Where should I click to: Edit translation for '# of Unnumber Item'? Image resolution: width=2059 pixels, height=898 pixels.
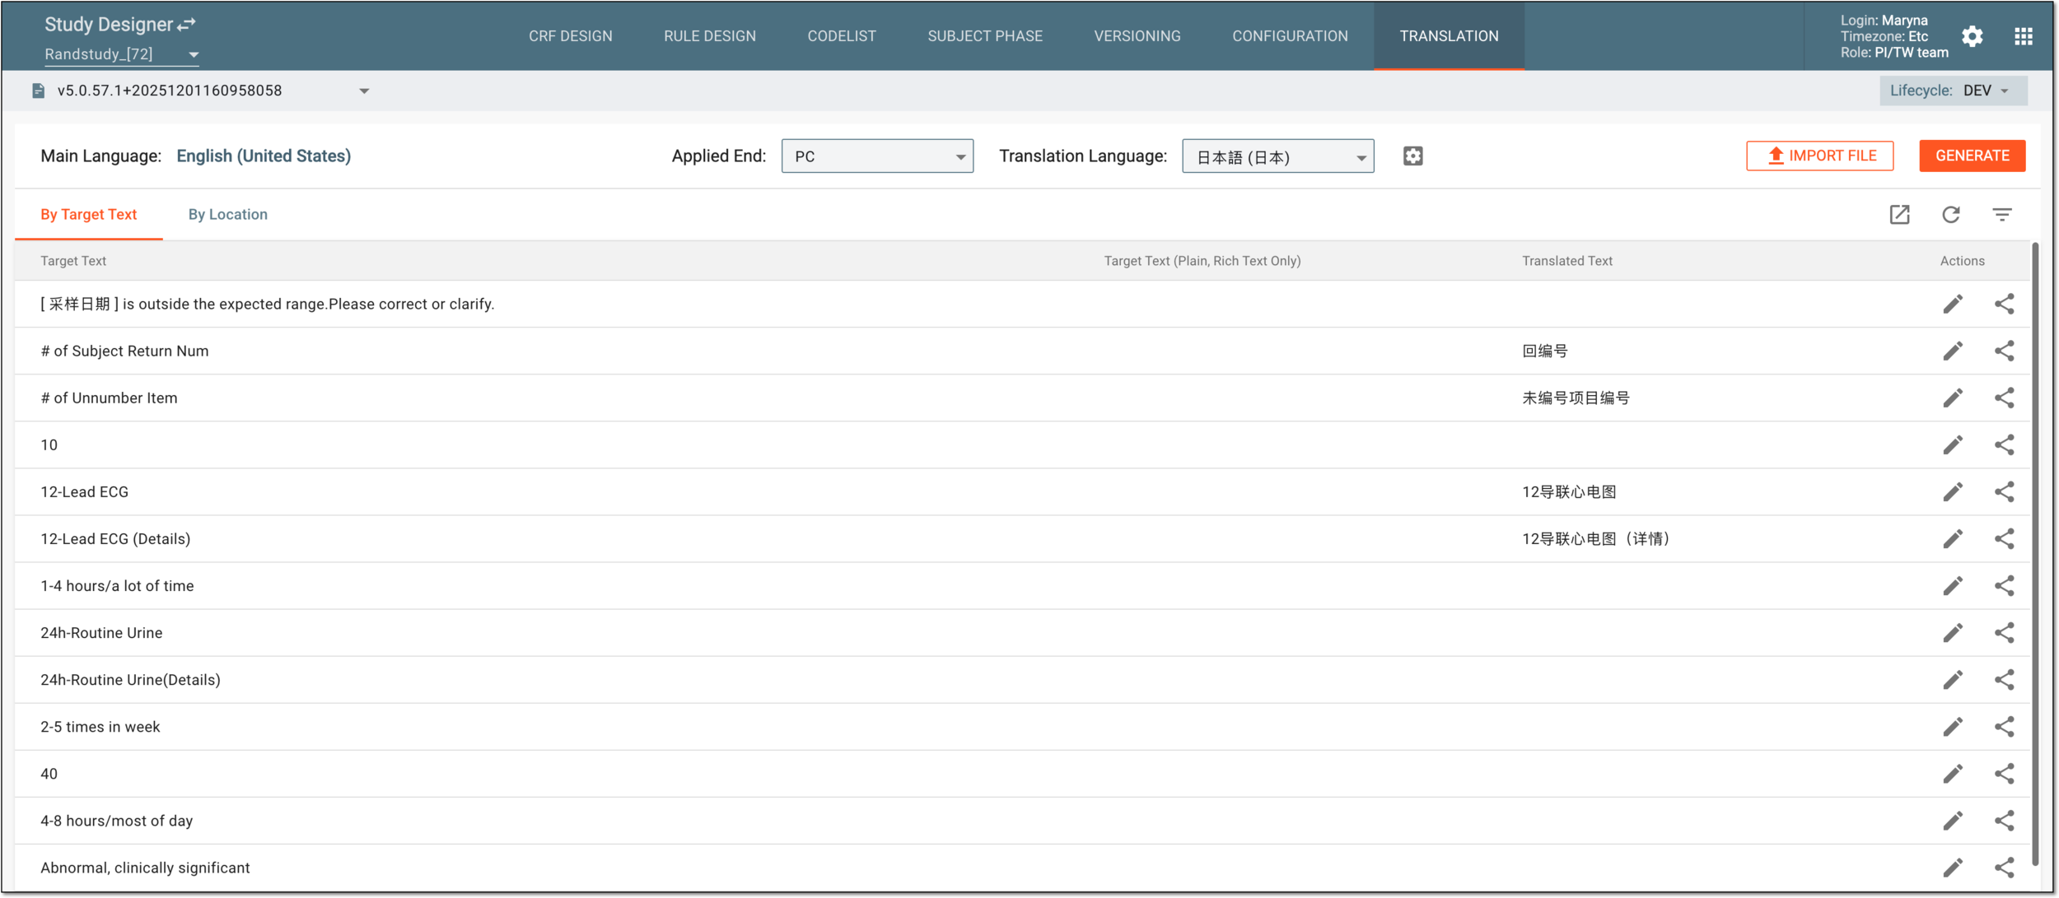[1953, 398]
